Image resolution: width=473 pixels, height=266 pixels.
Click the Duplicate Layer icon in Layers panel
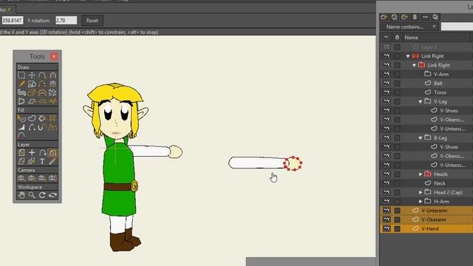point(394,17)
